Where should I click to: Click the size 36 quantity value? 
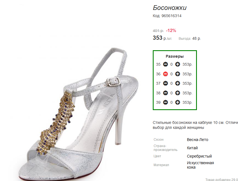tap(172, 74)
